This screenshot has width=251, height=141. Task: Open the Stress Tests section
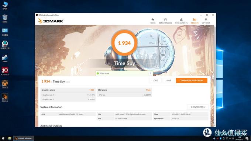(181, 21)
